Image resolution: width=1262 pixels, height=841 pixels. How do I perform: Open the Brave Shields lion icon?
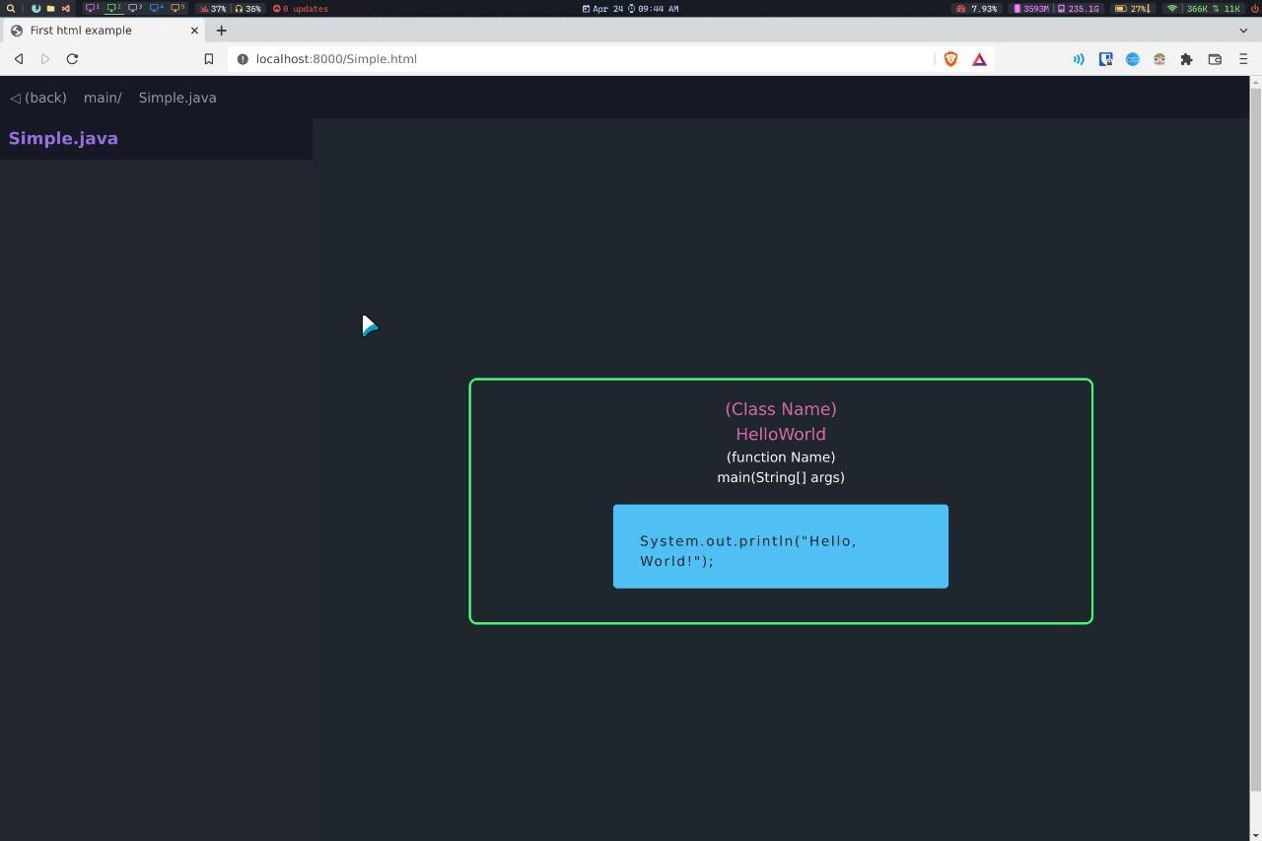coord(950,59)
